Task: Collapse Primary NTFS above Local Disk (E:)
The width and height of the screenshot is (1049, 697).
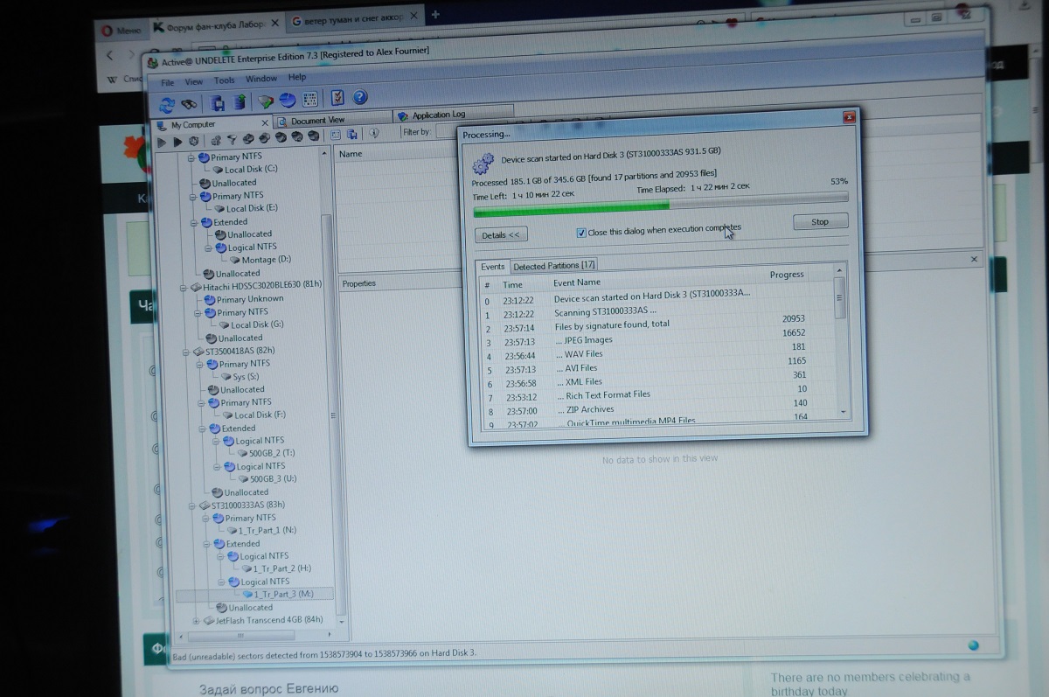Action: click(x=192, y=197)
